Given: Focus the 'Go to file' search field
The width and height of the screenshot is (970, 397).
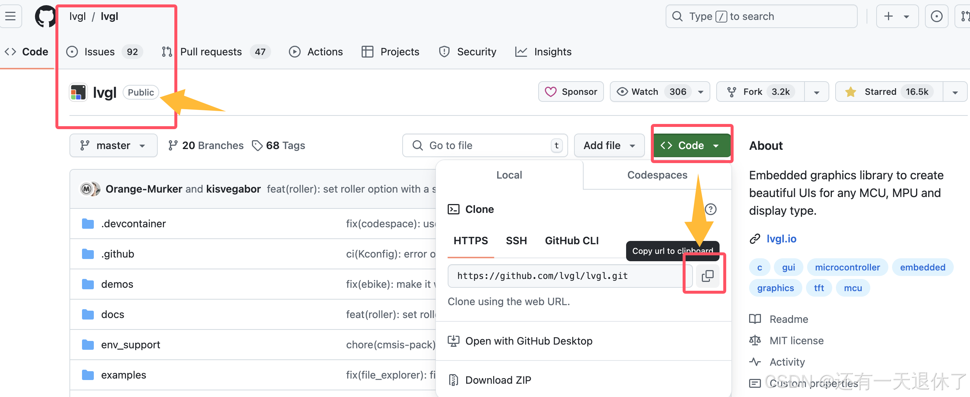Looking at the screenshot, I should (x=485, y=145).
